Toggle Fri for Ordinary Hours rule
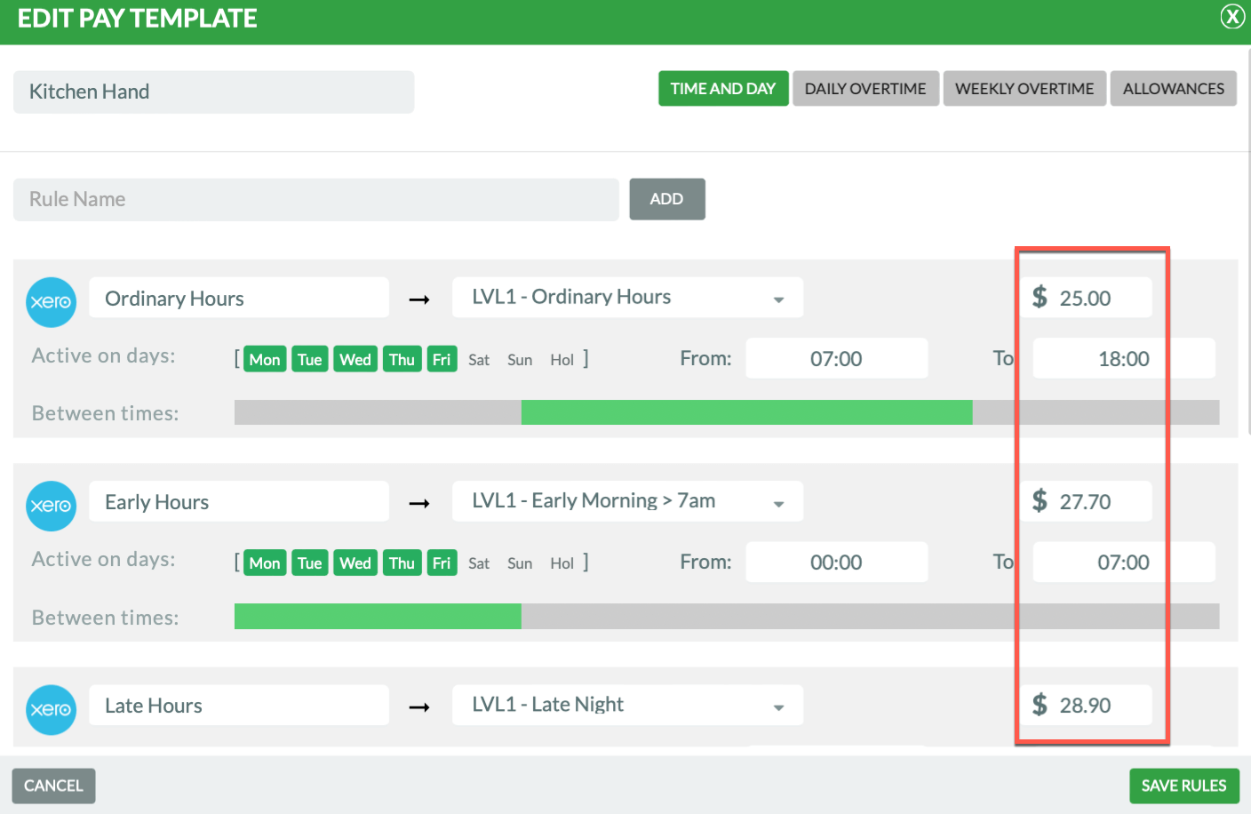Screen dimensions: 1251x814 coord(442,359)
